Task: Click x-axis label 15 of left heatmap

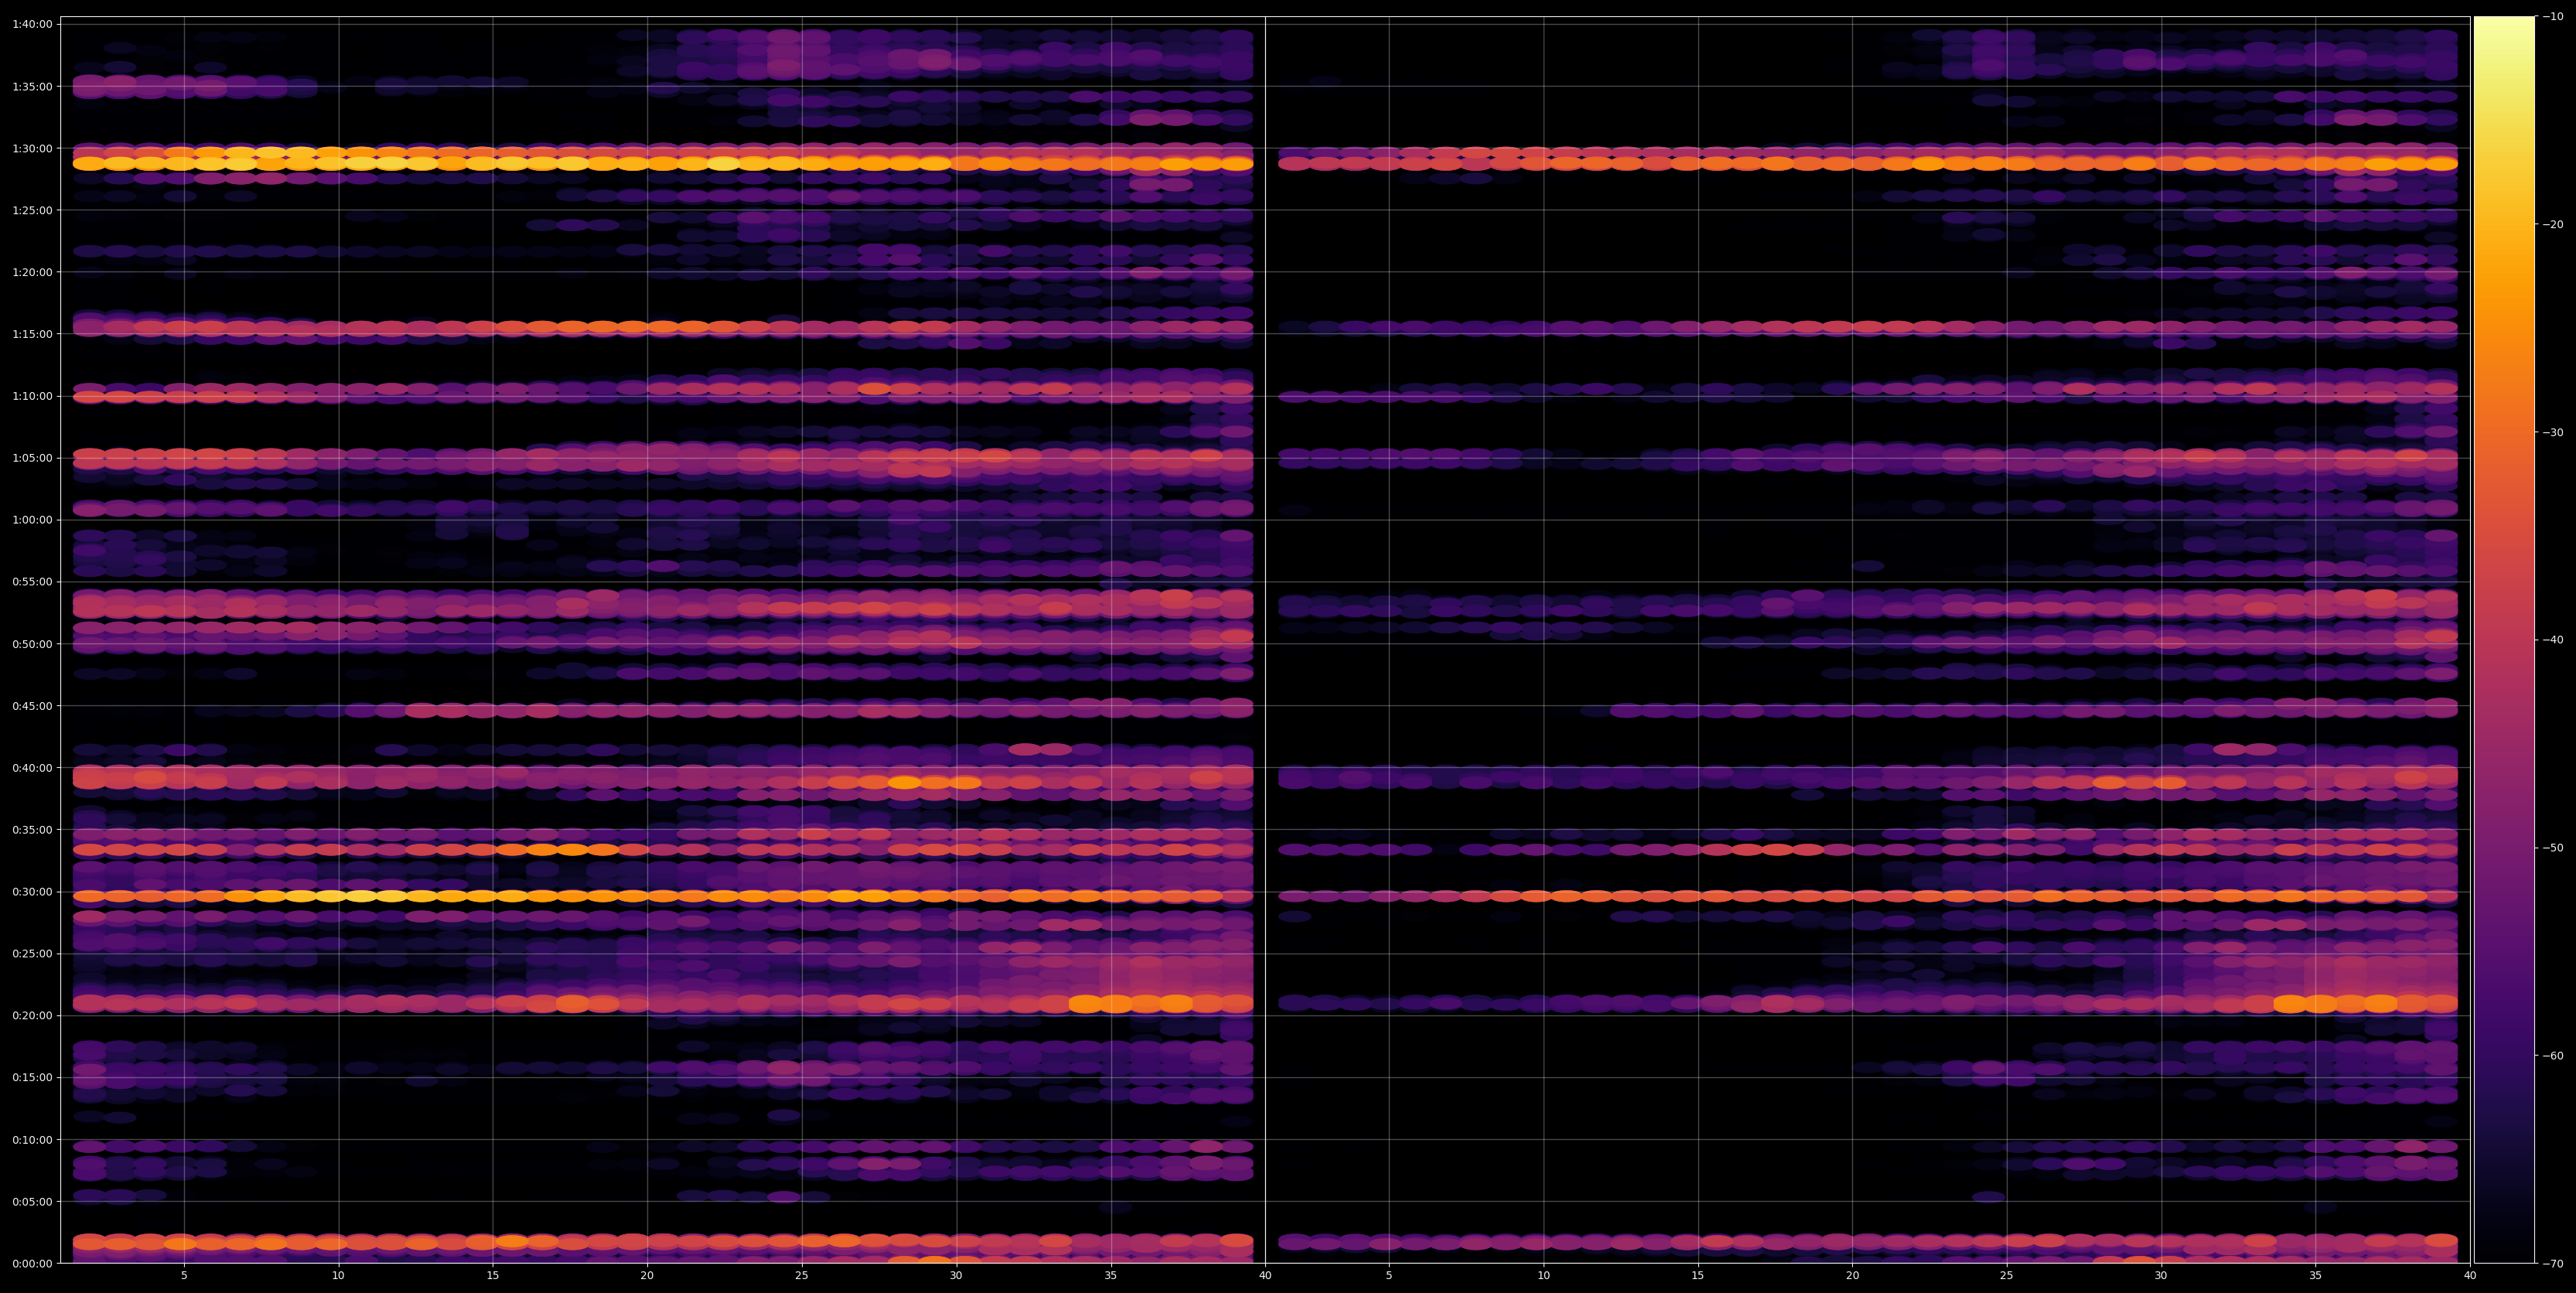Action: 493,1276
